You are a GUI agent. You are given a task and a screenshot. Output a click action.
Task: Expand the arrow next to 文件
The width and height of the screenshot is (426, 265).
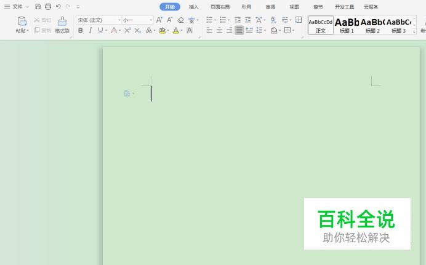(x=27, y=7)
